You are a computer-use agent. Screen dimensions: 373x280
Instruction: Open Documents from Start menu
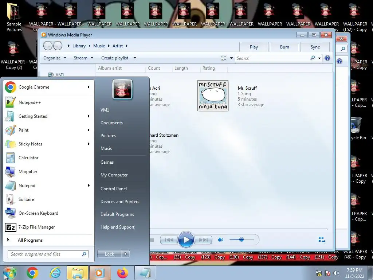(x=111, y=123)
